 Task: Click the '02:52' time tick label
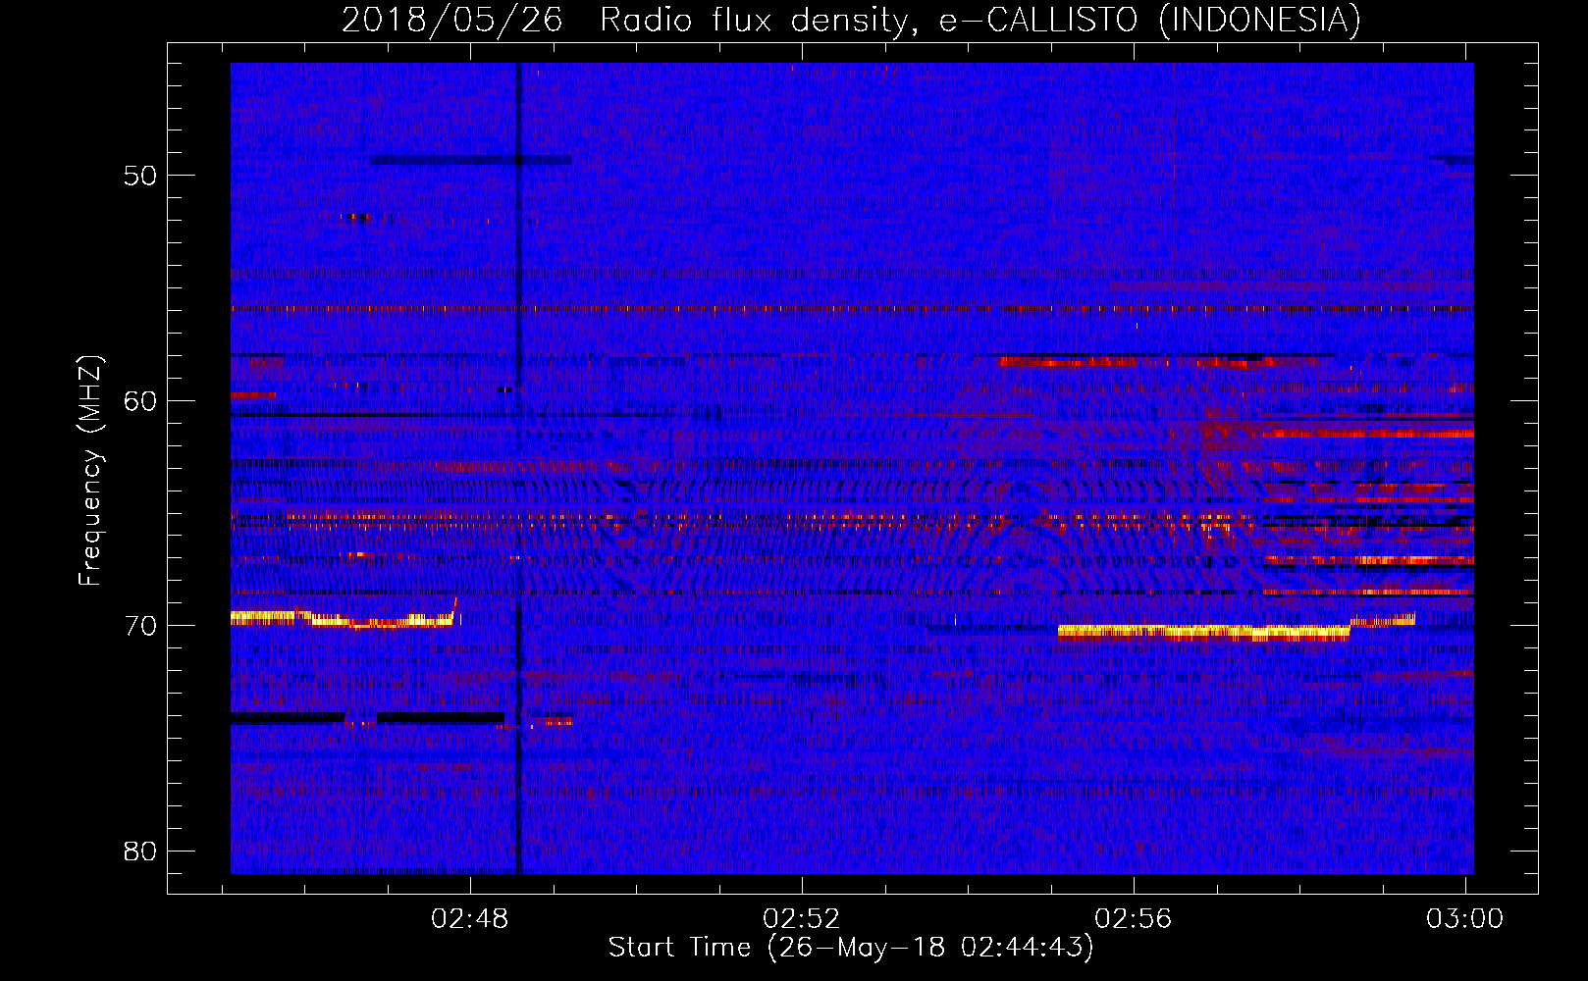pyautogui.click(x=802, y=919)
